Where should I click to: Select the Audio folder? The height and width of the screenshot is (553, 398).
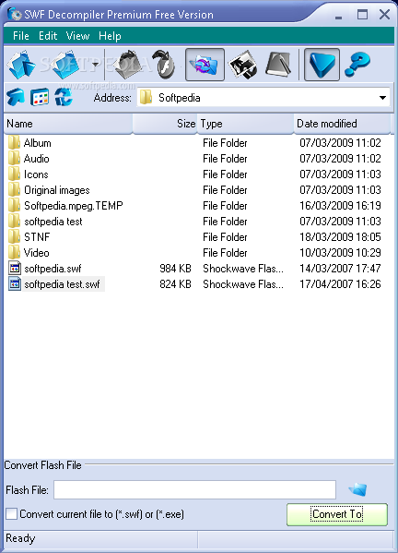[x=37, y=159]
